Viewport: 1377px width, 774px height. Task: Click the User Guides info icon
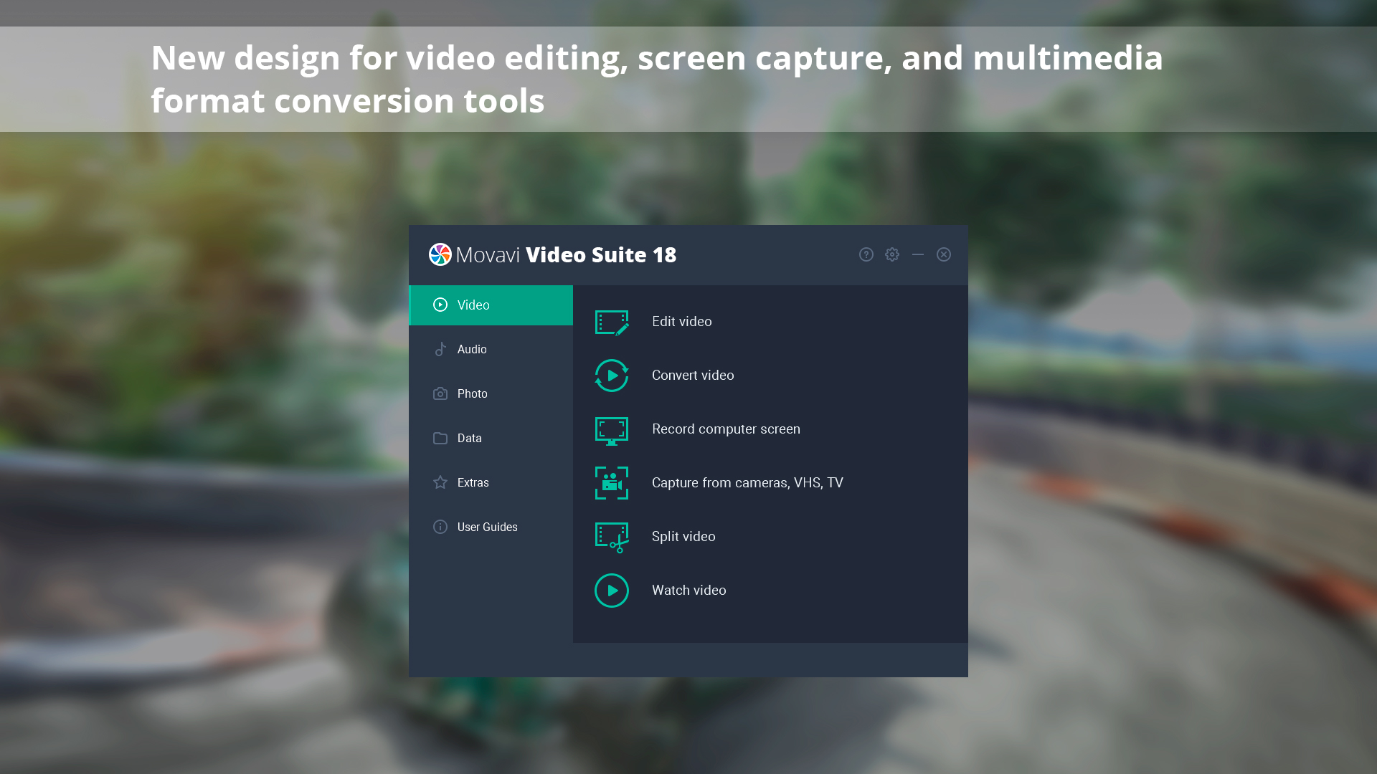[440, 527]
